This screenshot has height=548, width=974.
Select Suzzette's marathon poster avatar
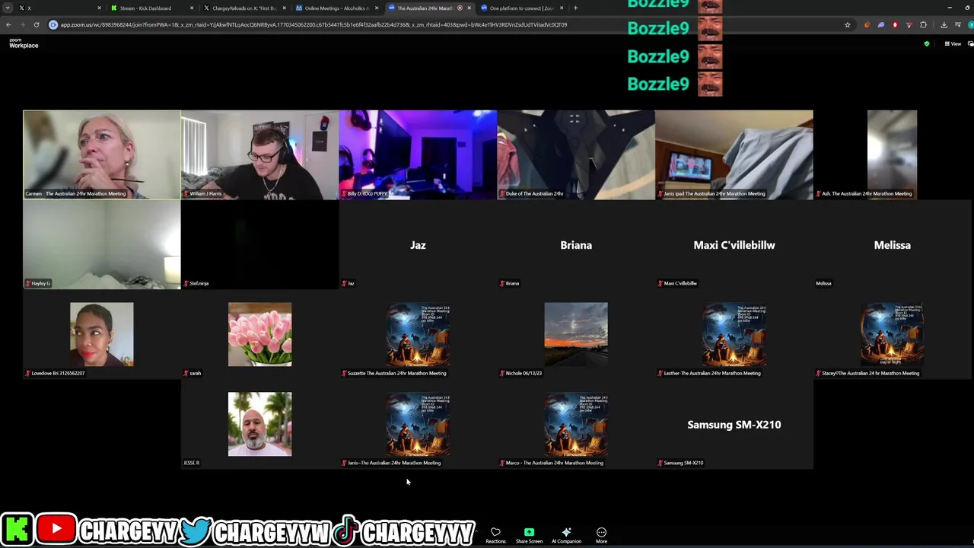(x=418, y=334)
